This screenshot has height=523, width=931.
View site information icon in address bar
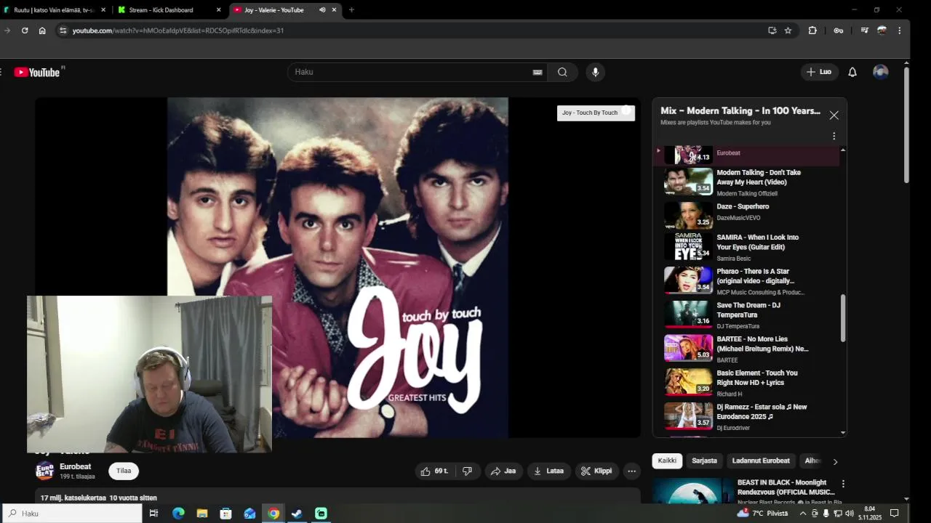(63, 31)
